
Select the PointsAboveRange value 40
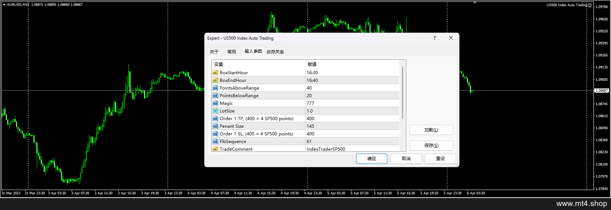(x=352, y=88)
